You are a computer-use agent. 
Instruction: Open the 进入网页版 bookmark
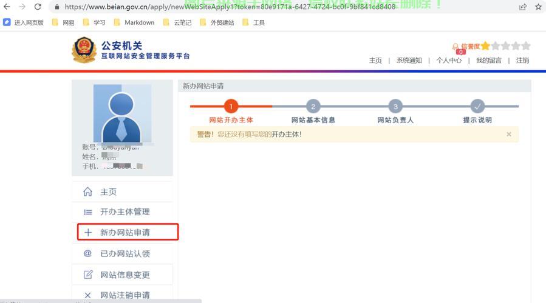click(23, 22)
